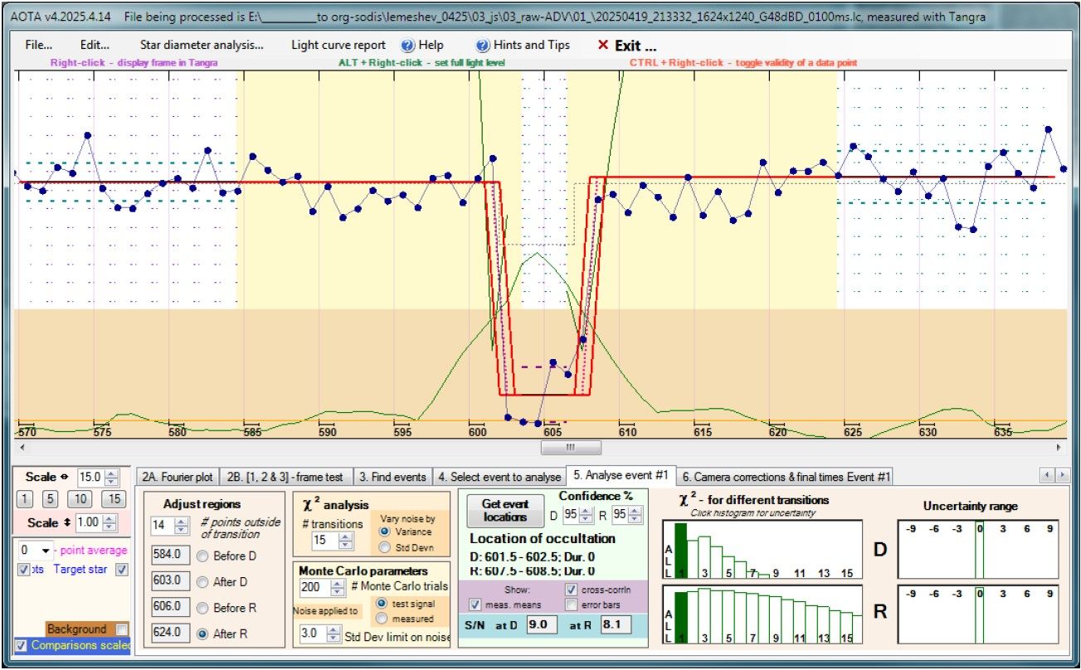
Task: Set horizontal scale preset to 10
Action: point(80,499)
